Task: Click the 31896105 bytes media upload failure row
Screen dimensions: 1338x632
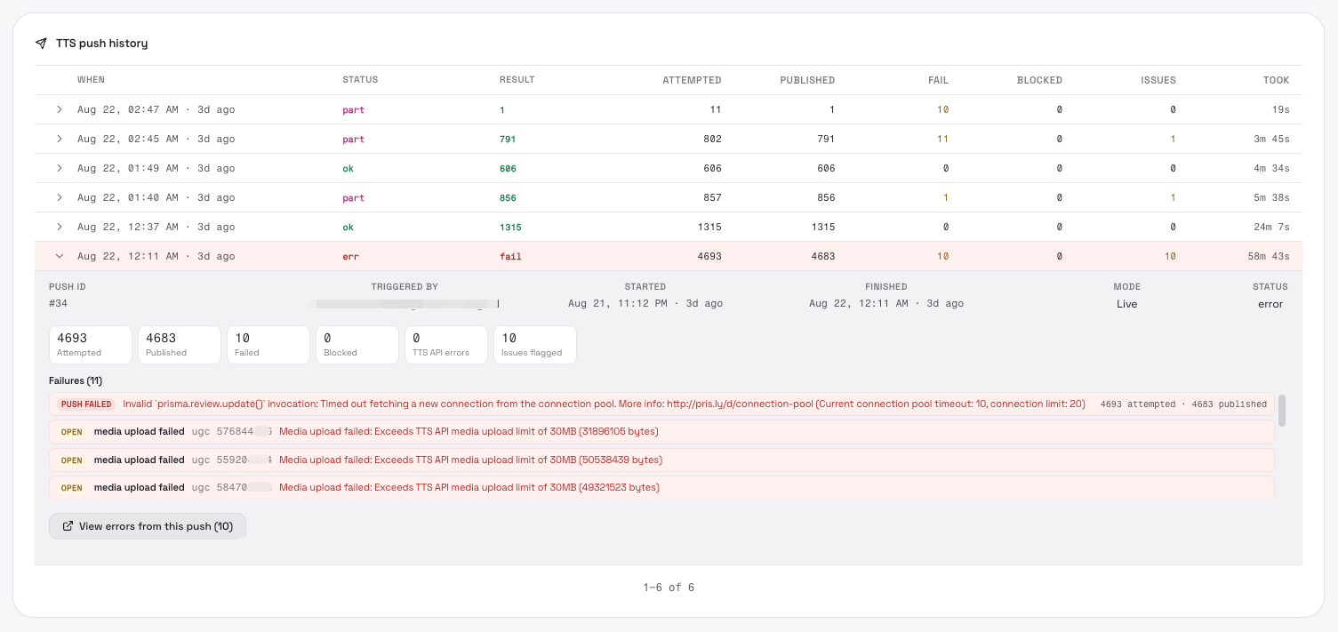Action: 661,433
